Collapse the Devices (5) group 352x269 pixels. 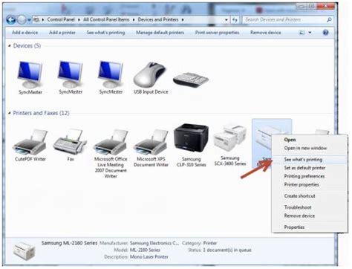pos(10,46)
